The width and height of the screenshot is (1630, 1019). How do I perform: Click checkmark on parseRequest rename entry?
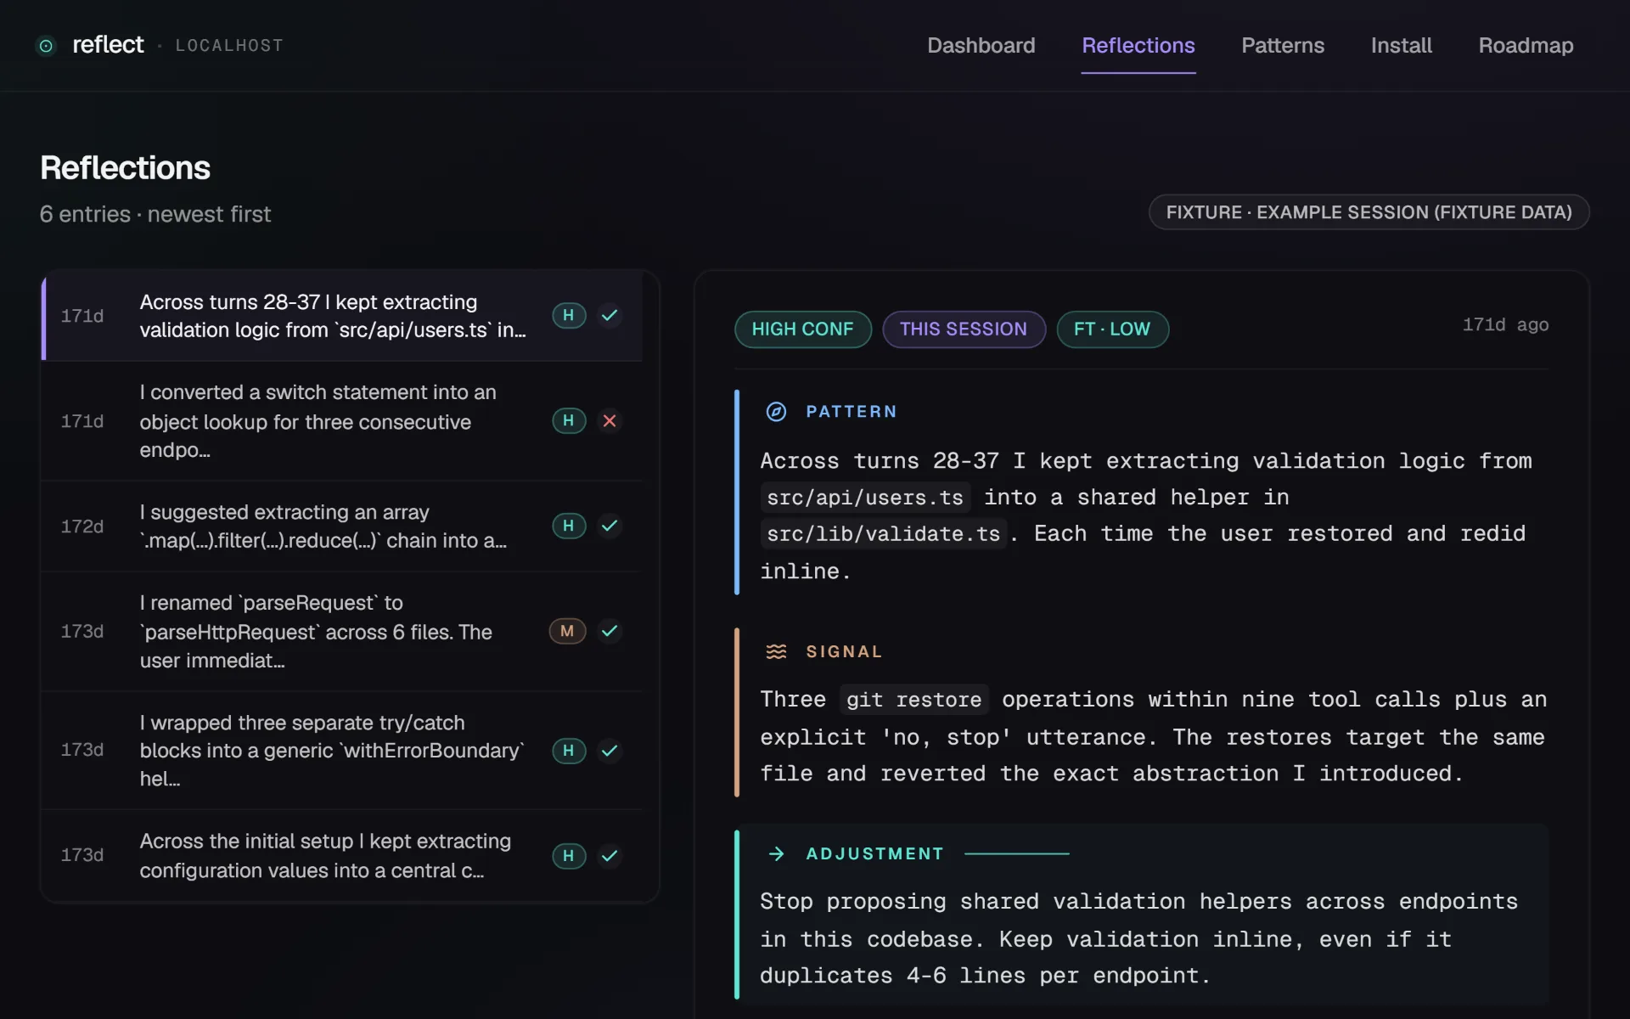610,631
